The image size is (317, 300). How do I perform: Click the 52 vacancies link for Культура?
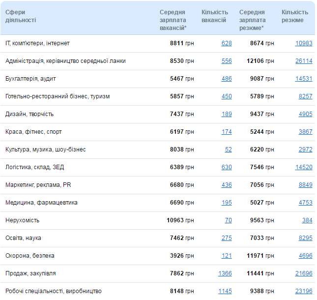tap(228, 150)
